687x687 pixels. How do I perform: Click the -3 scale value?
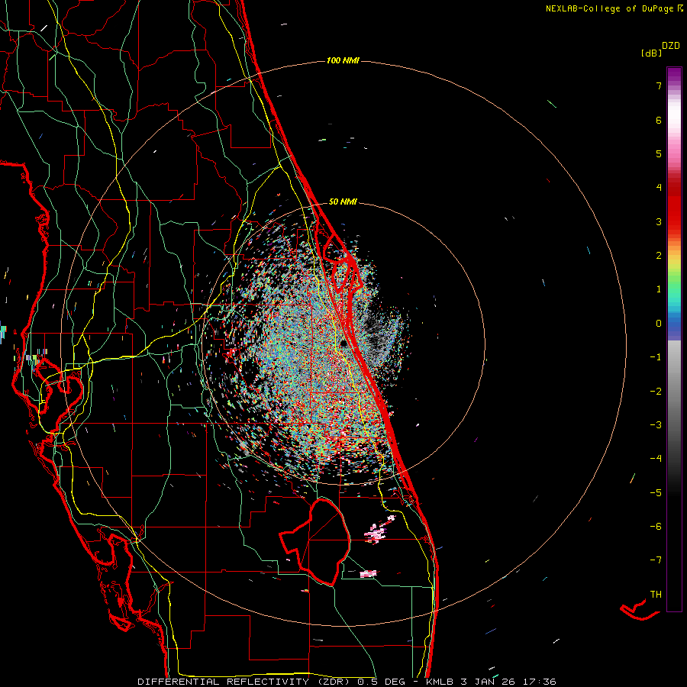(x=656, y=425)
